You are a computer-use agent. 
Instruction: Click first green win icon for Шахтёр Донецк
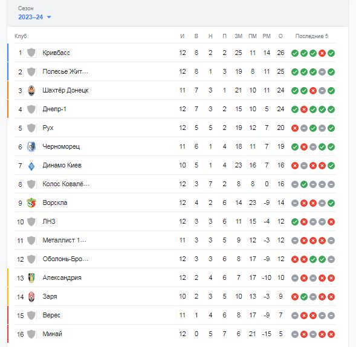pos(295,91)
